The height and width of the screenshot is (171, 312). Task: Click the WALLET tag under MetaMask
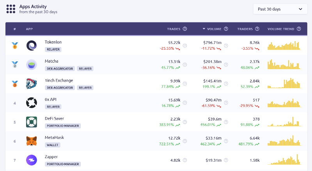tap(53, 145)
